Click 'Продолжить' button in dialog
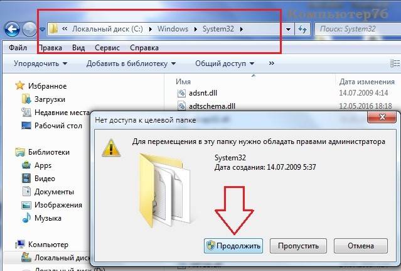The height and width of the screenshot is (271, 401). pyautogui.click(x=233, y=246)
